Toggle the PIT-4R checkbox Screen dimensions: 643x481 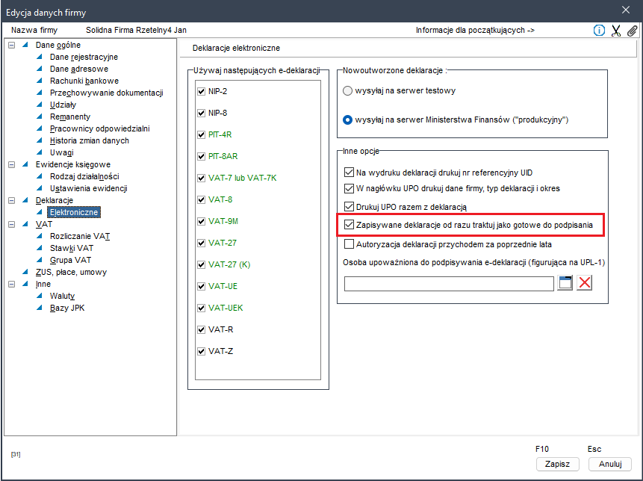(x=201, y=135)
